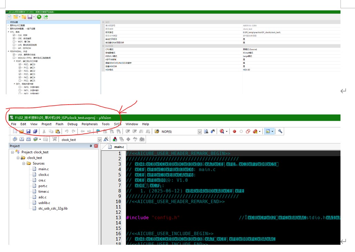Open the File menu in µVision
Screen dimensions: 355x252
pos(13,124)
